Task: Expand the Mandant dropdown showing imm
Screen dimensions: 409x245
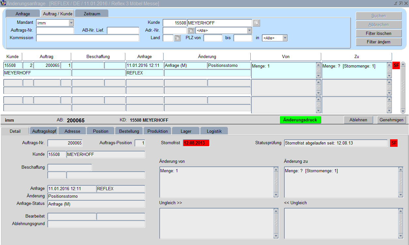Action: point(71,23)
